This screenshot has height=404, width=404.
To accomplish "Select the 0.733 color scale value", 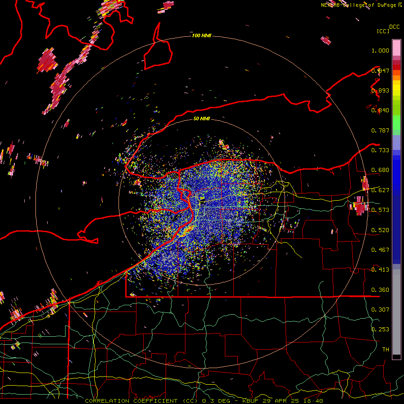I will 380,150.
